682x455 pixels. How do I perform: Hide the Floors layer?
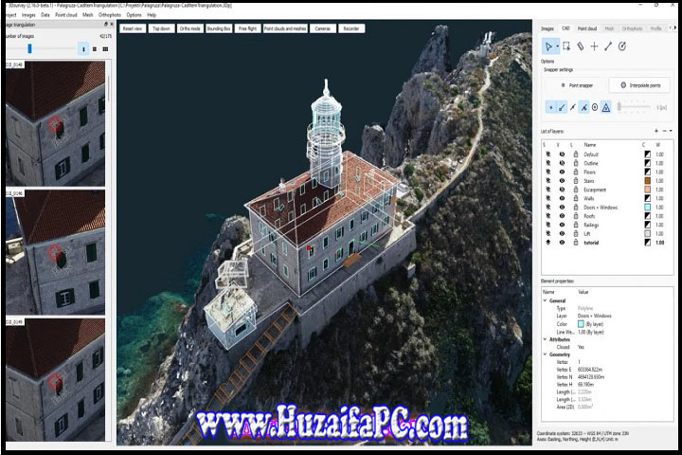(562, 172)
